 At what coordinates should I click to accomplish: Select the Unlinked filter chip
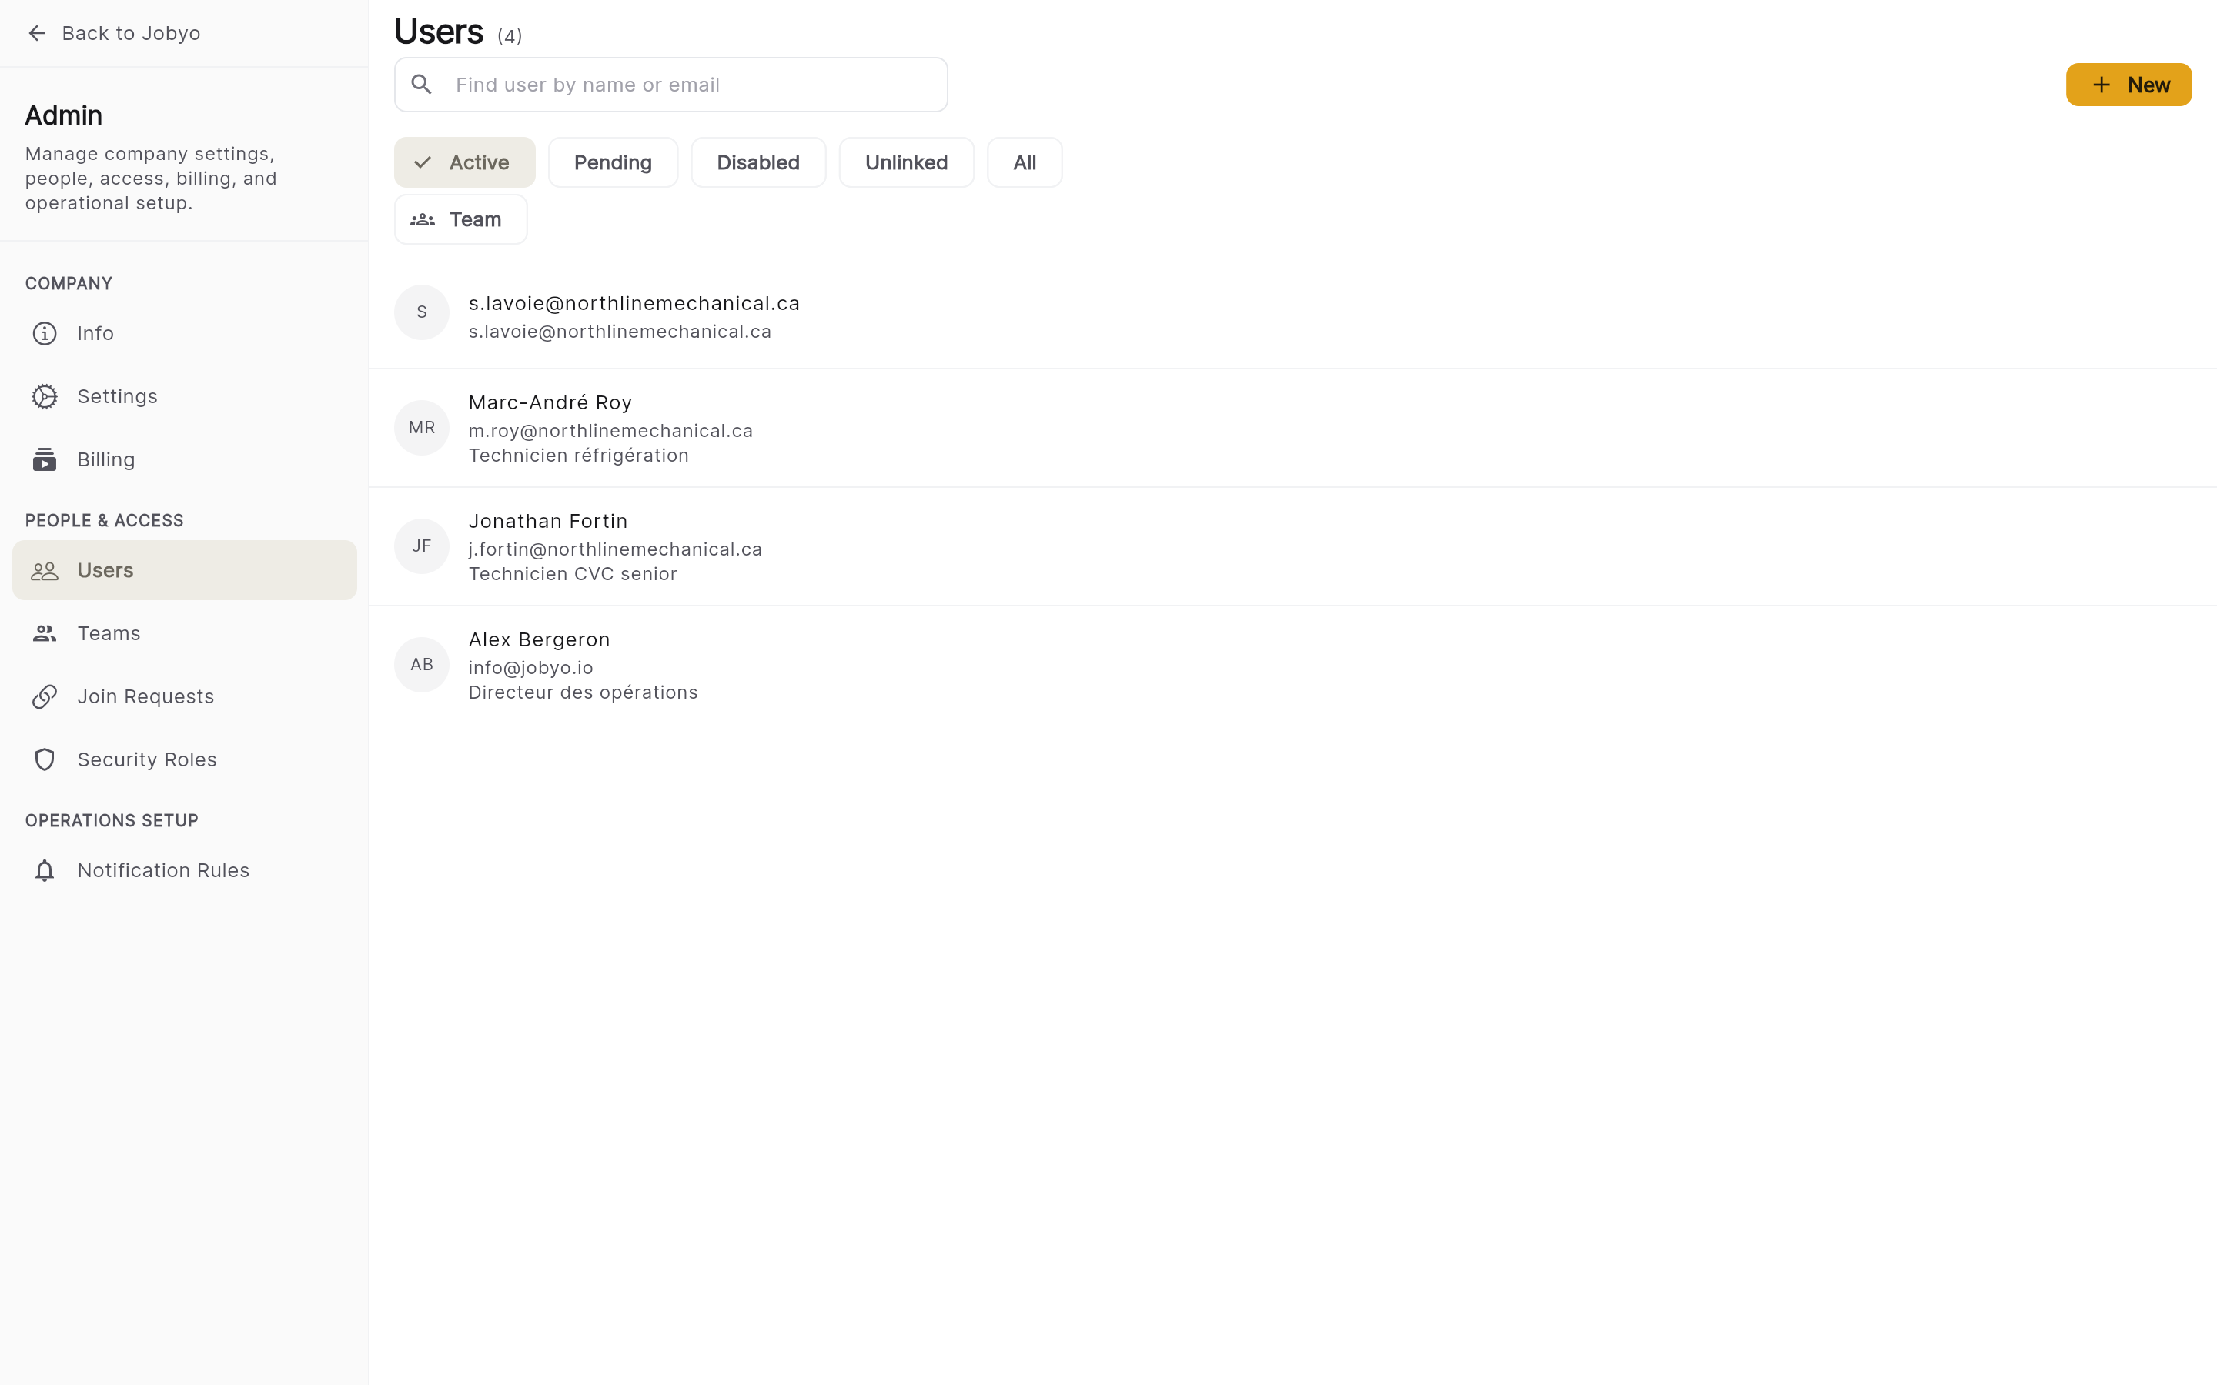click(906, 163)
